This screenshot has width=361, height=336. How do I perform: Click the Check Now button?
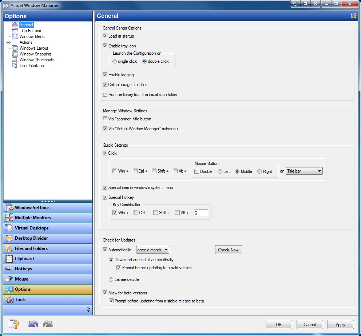(229, 250)
